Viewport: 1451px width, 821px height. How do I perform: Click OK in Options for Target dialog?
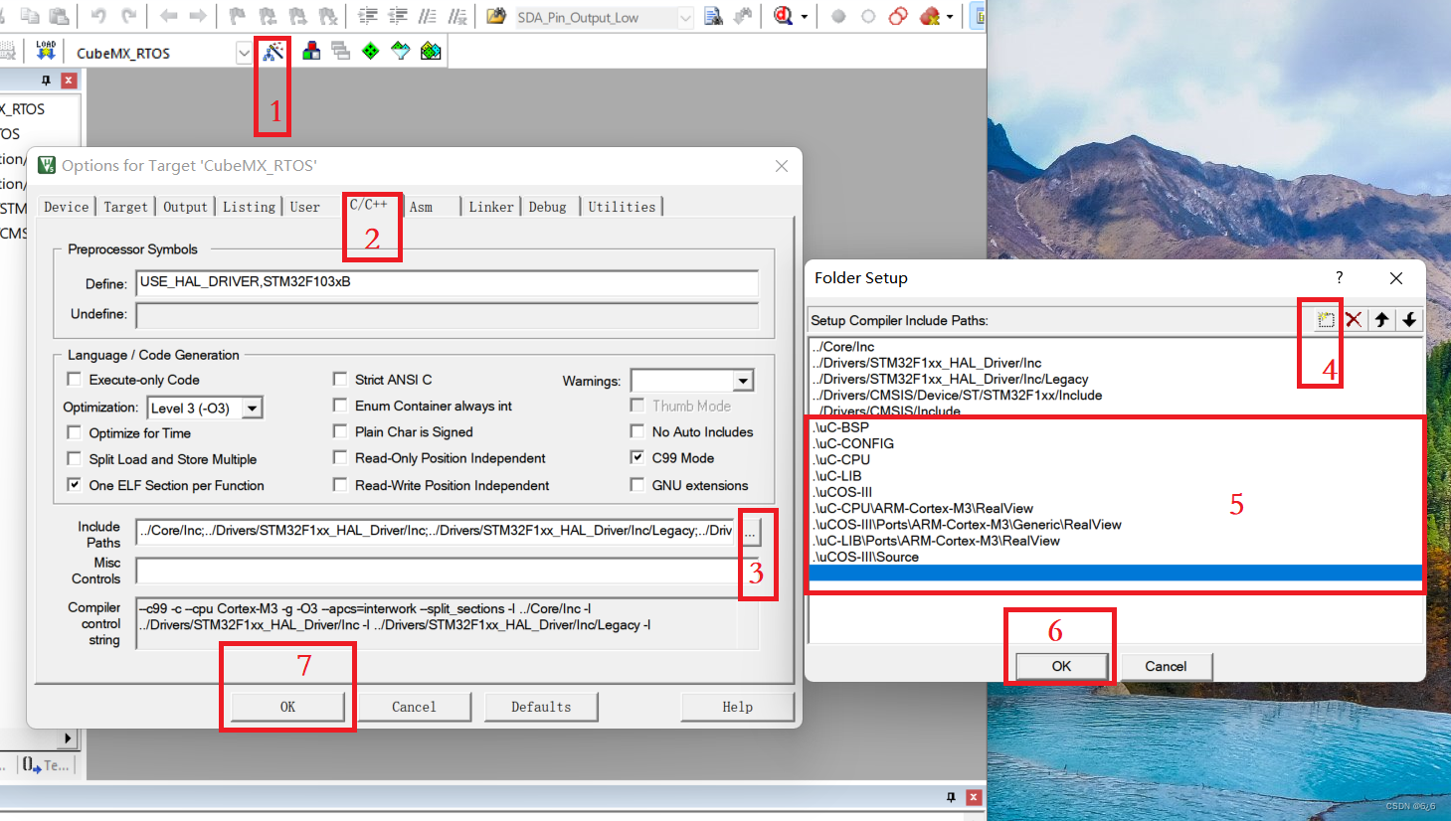(x=287, y=707)
